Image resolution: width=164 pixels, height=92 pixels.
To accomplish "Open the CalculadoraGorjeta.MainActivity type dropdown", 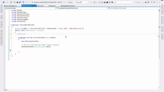I will 82,8.
